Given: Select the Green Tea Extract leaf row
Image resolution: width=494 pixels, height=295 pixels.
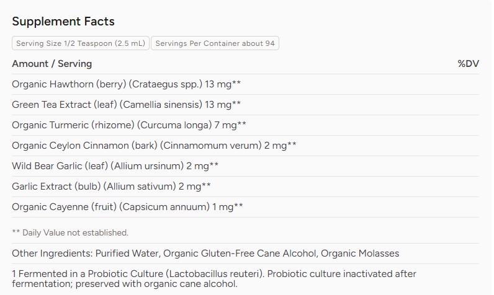Looking at the screenshot, I should [x=245, y=105].
